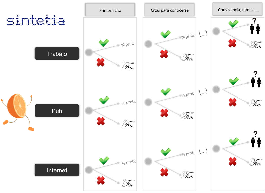Screen dimensions: 265x193
Task: Expand the middle (...) ellipsis in the Pub row
Action: click(203, 92)
